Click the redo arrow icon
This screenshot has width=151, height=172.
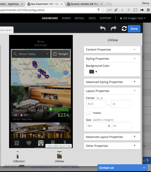click(x=113, y=28)
